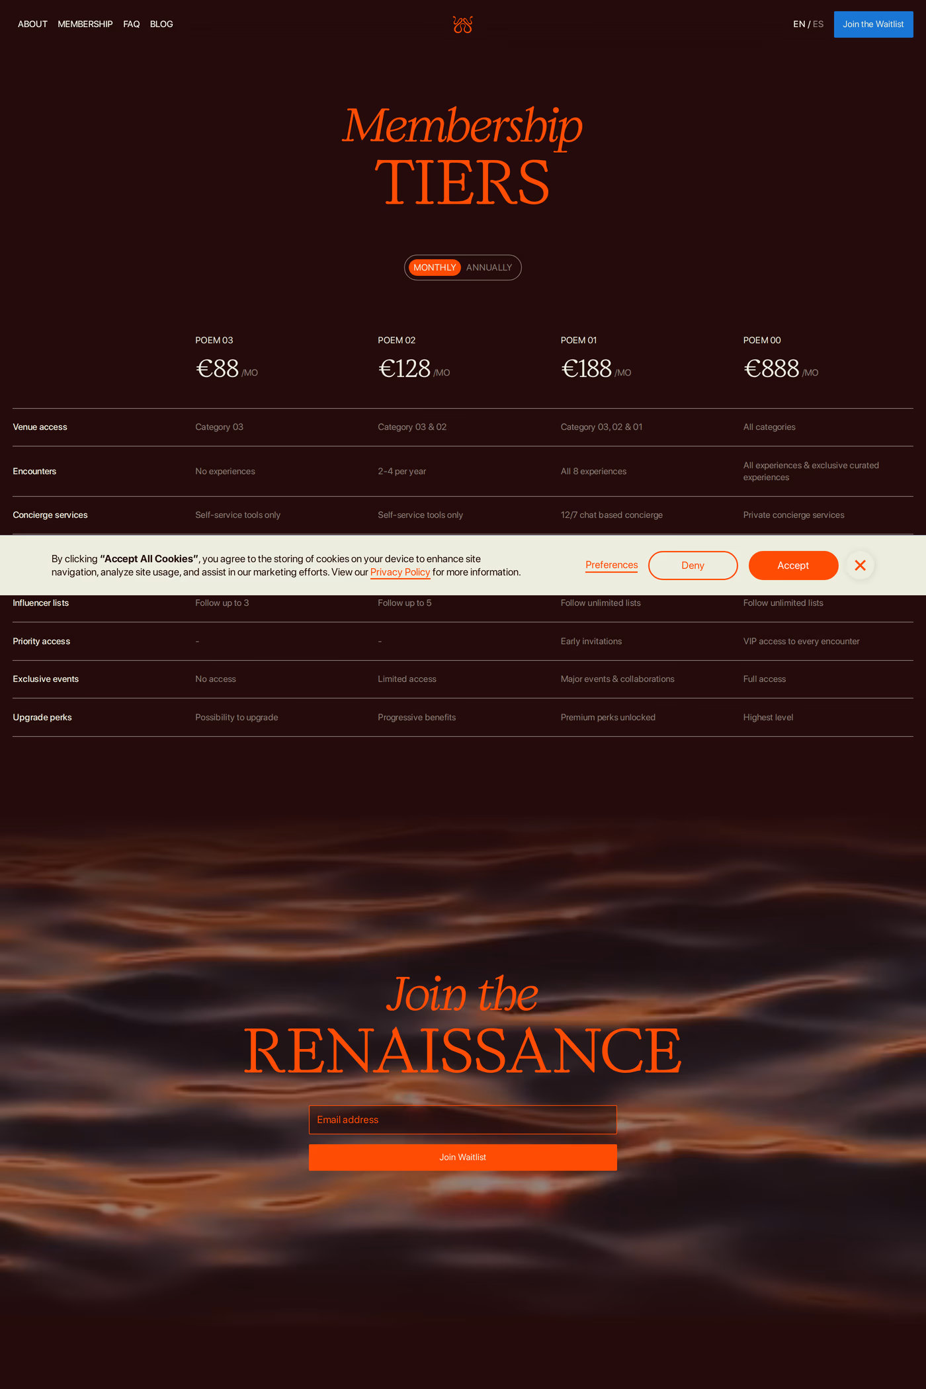
Task: Open the Privacy Policy link
Action: [400, 572]
